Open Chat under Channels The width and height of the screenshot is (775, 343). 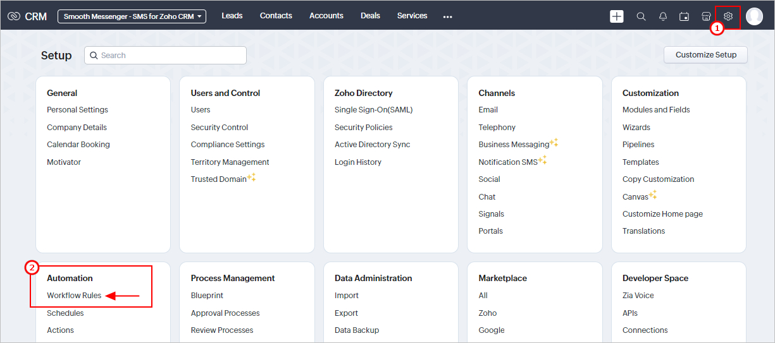pyautogui.click(x=487, y=197)
